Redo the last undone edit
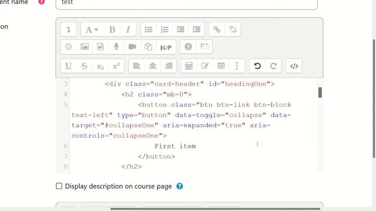Screen dimensions: 376x211 (x=273, y=66)
